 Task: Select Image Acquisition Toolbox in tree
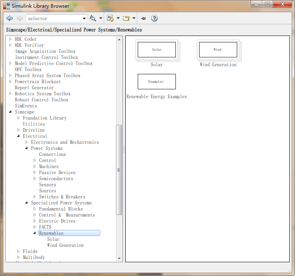(x=45, y=51)
